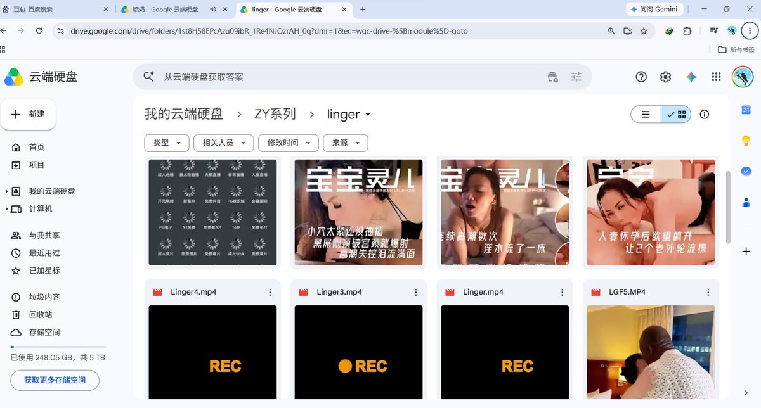This screenshot has width=761, height=408.
Task: Go to 我的云端硬盘 breadcrumb
Action: click(184, 114)
